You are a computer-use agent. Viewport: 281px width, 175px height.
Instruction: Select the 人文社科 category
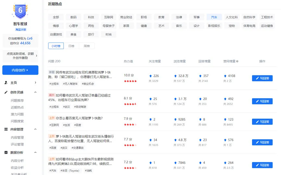point(232,17)
